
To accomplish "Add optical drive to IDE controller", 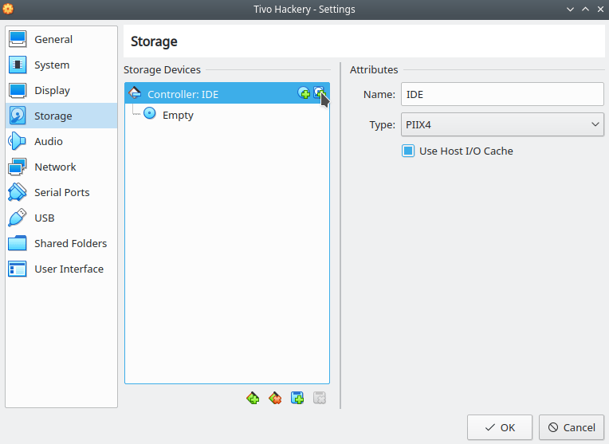I will point(304,92).
